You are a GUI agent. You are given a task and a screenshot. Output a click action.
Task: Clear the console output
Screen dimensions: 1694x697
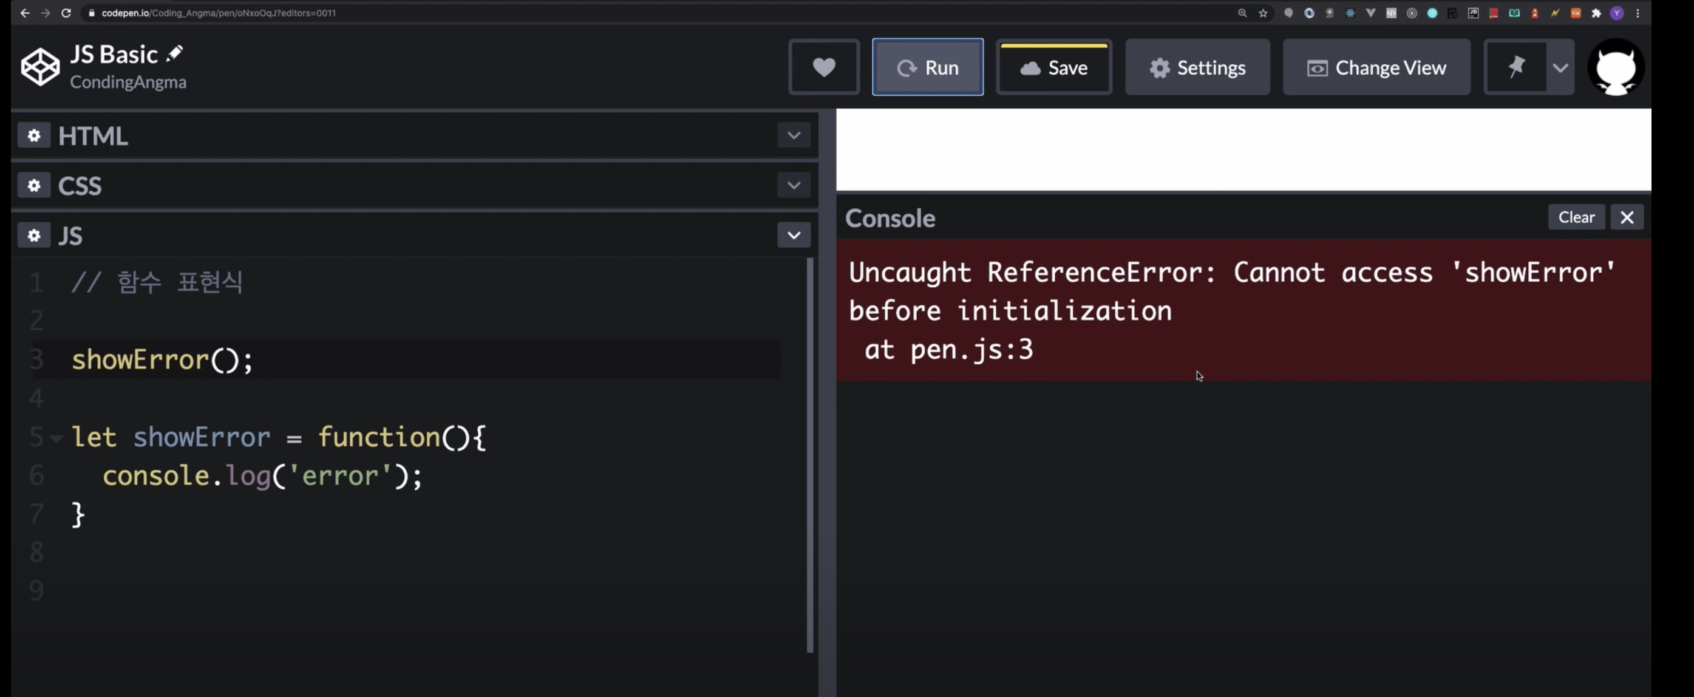1576,217
